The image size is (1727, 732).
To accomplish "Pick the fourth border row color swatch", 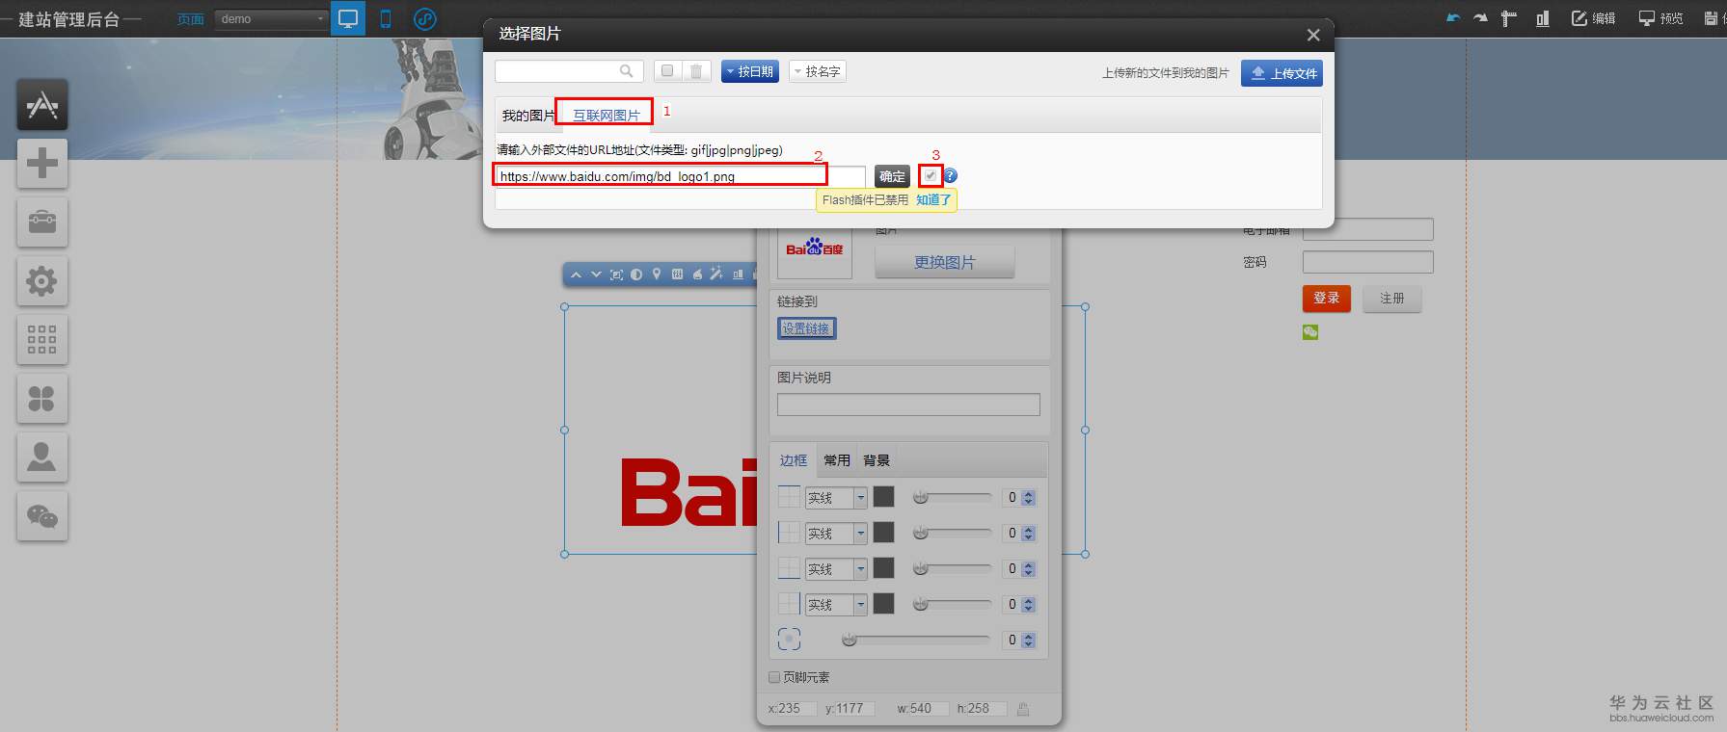I will tap(883, 604).
